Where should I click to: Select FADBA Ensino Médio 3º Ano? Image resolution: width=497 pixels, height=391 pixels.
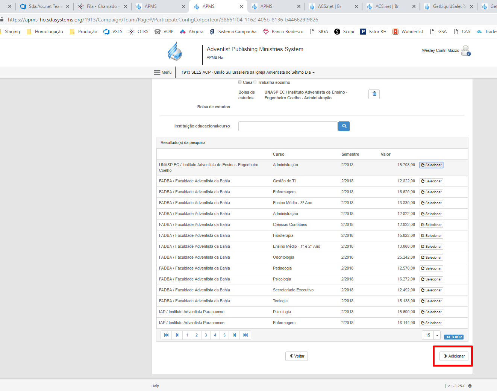pos(431,203)
